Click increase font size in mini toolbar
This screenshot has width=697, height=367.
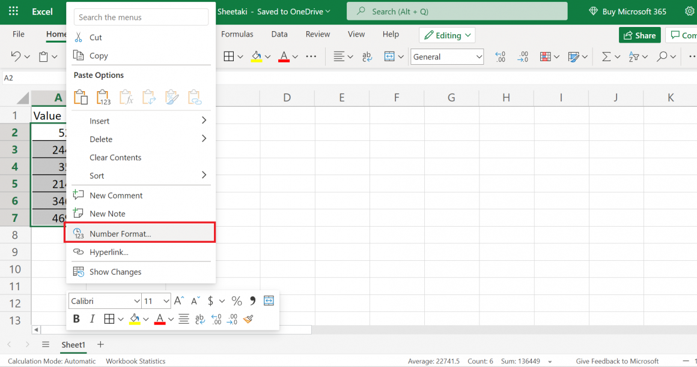click(179, 301)
